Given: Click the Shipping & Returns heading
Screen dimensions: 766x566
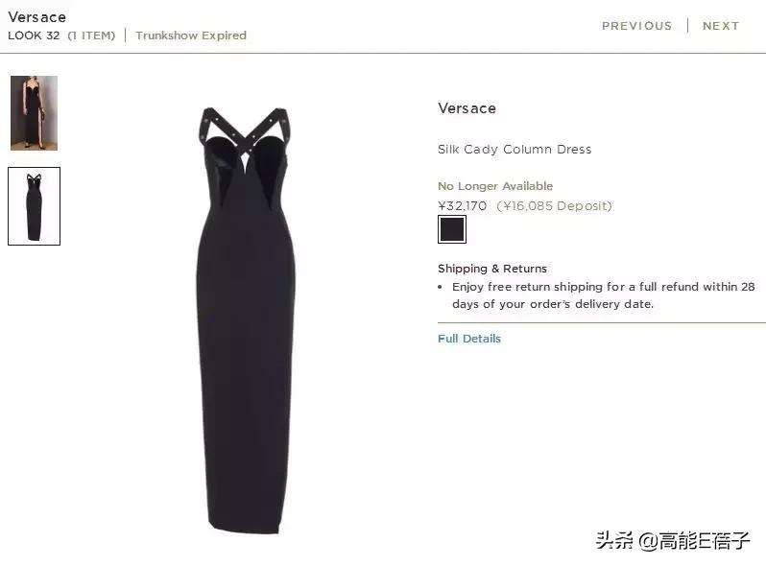Looking at the screenshot, I should (491, 269).
